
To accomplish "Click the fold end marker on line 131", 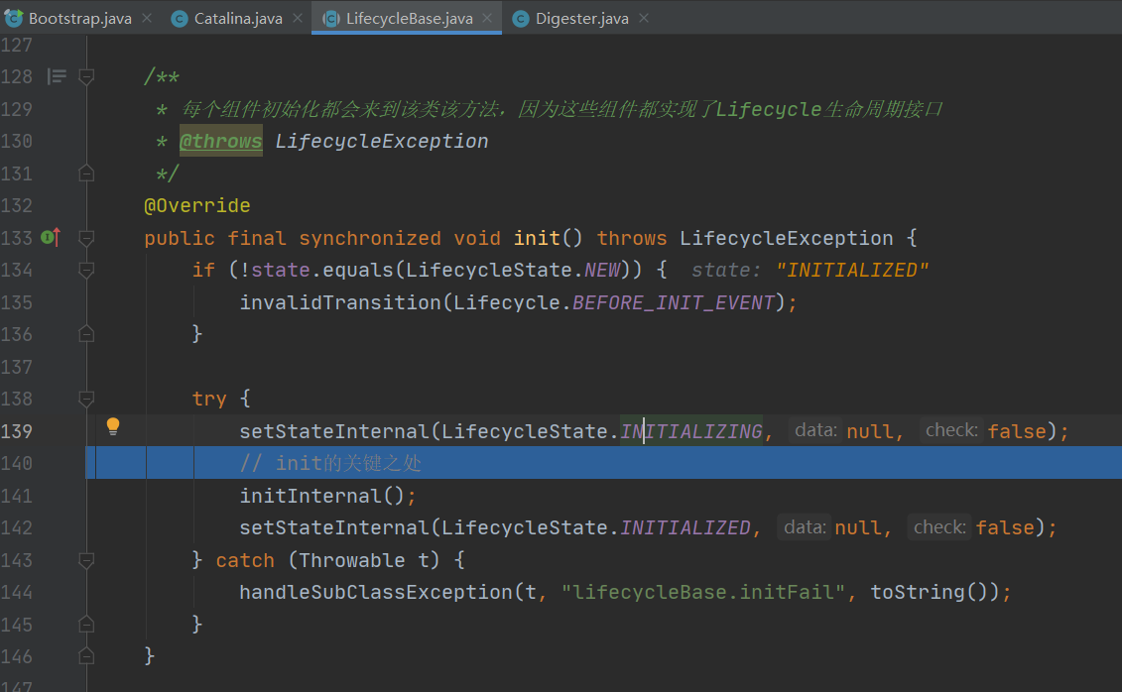I will pyautogui.click(x=86, y=173).
